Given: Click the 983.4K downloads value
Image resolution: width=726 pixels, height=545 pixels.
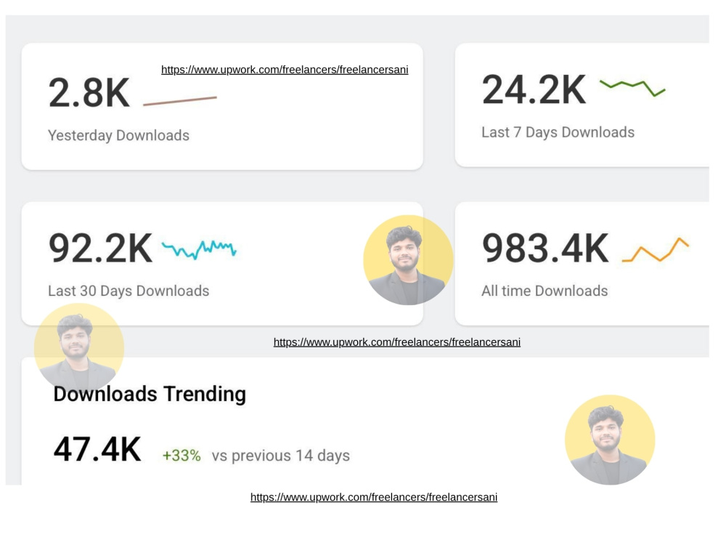Looking at the screenshot, I should tap(545, 249).
